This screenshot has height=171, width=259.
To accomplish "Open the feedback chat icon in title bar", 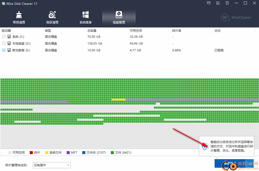I will [x=209, y=3].
